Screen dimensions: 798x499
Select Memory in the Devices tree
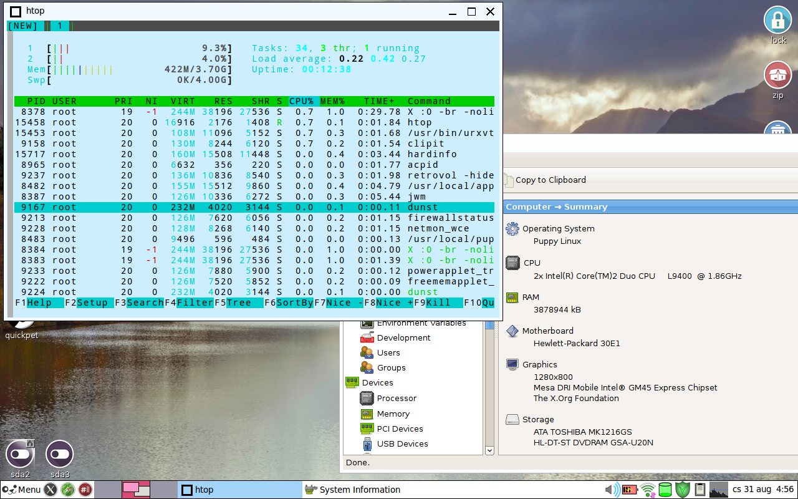385,414
